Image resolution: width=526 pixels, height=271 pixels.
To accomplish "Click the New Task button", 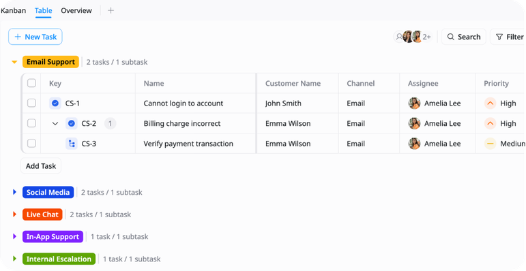I will tap(35, 37).
